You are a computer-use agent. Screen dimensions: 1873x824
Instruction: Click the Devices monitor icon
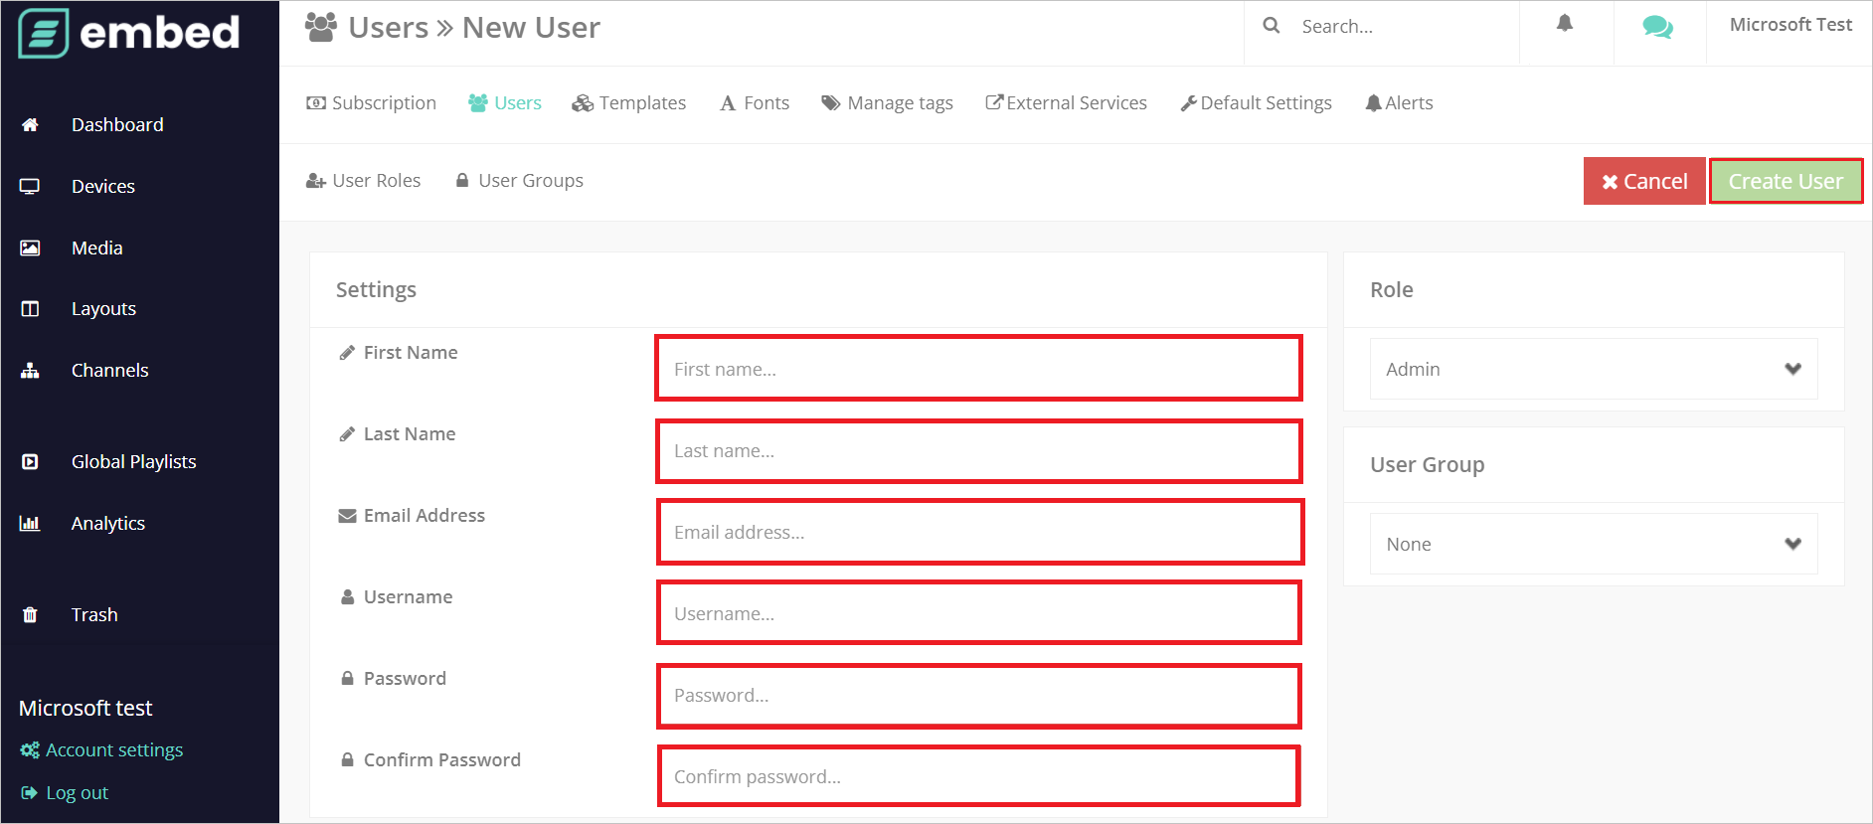30,187
